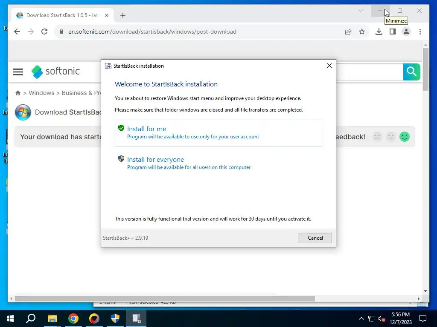437x327 pixels.
Task: Click the StartIsBack installer taskbar icon
Action: pos(136,318)
